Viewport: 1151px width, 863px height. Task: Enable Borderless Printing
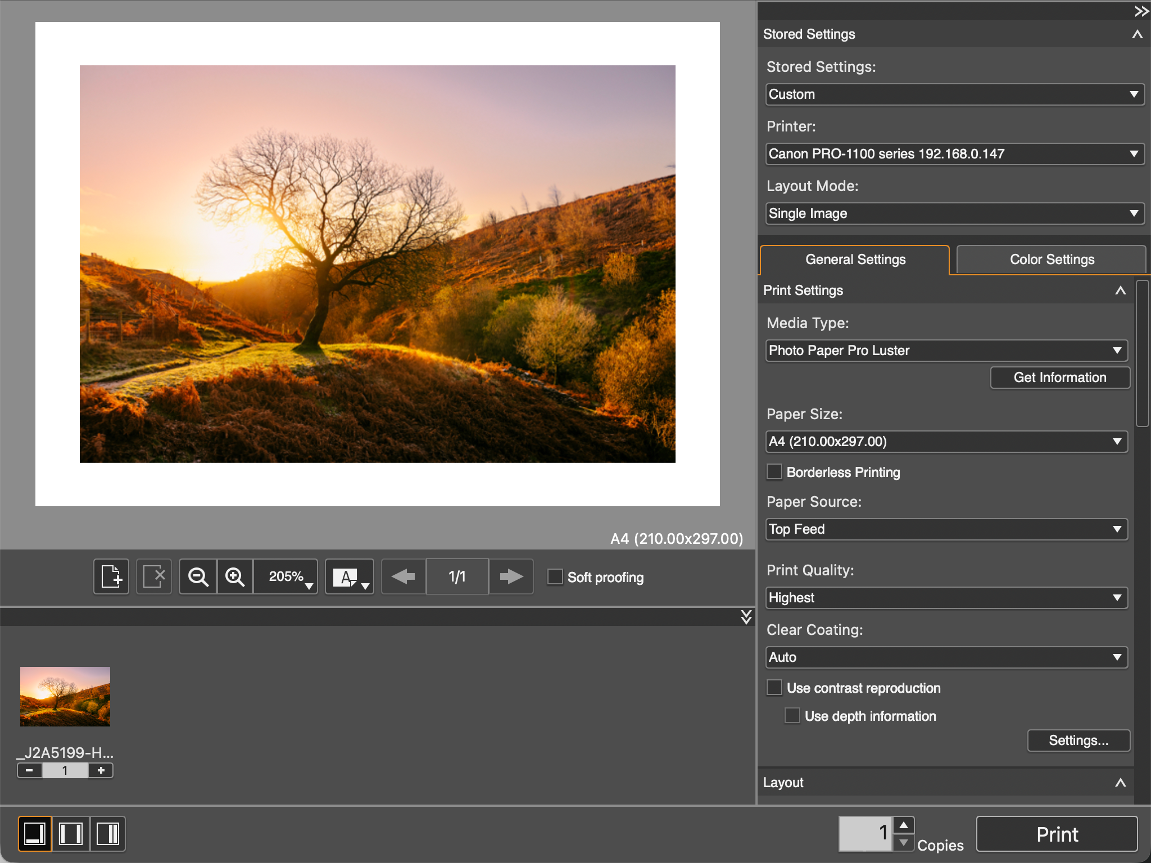click(x=774, y=472)
